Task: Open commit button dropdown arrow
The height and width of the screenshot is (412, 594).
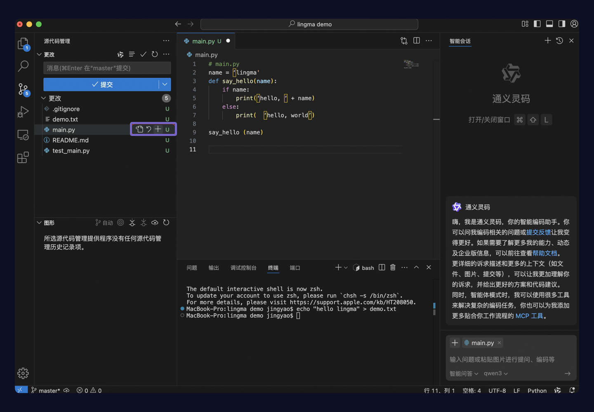Action: pos(165,84)
